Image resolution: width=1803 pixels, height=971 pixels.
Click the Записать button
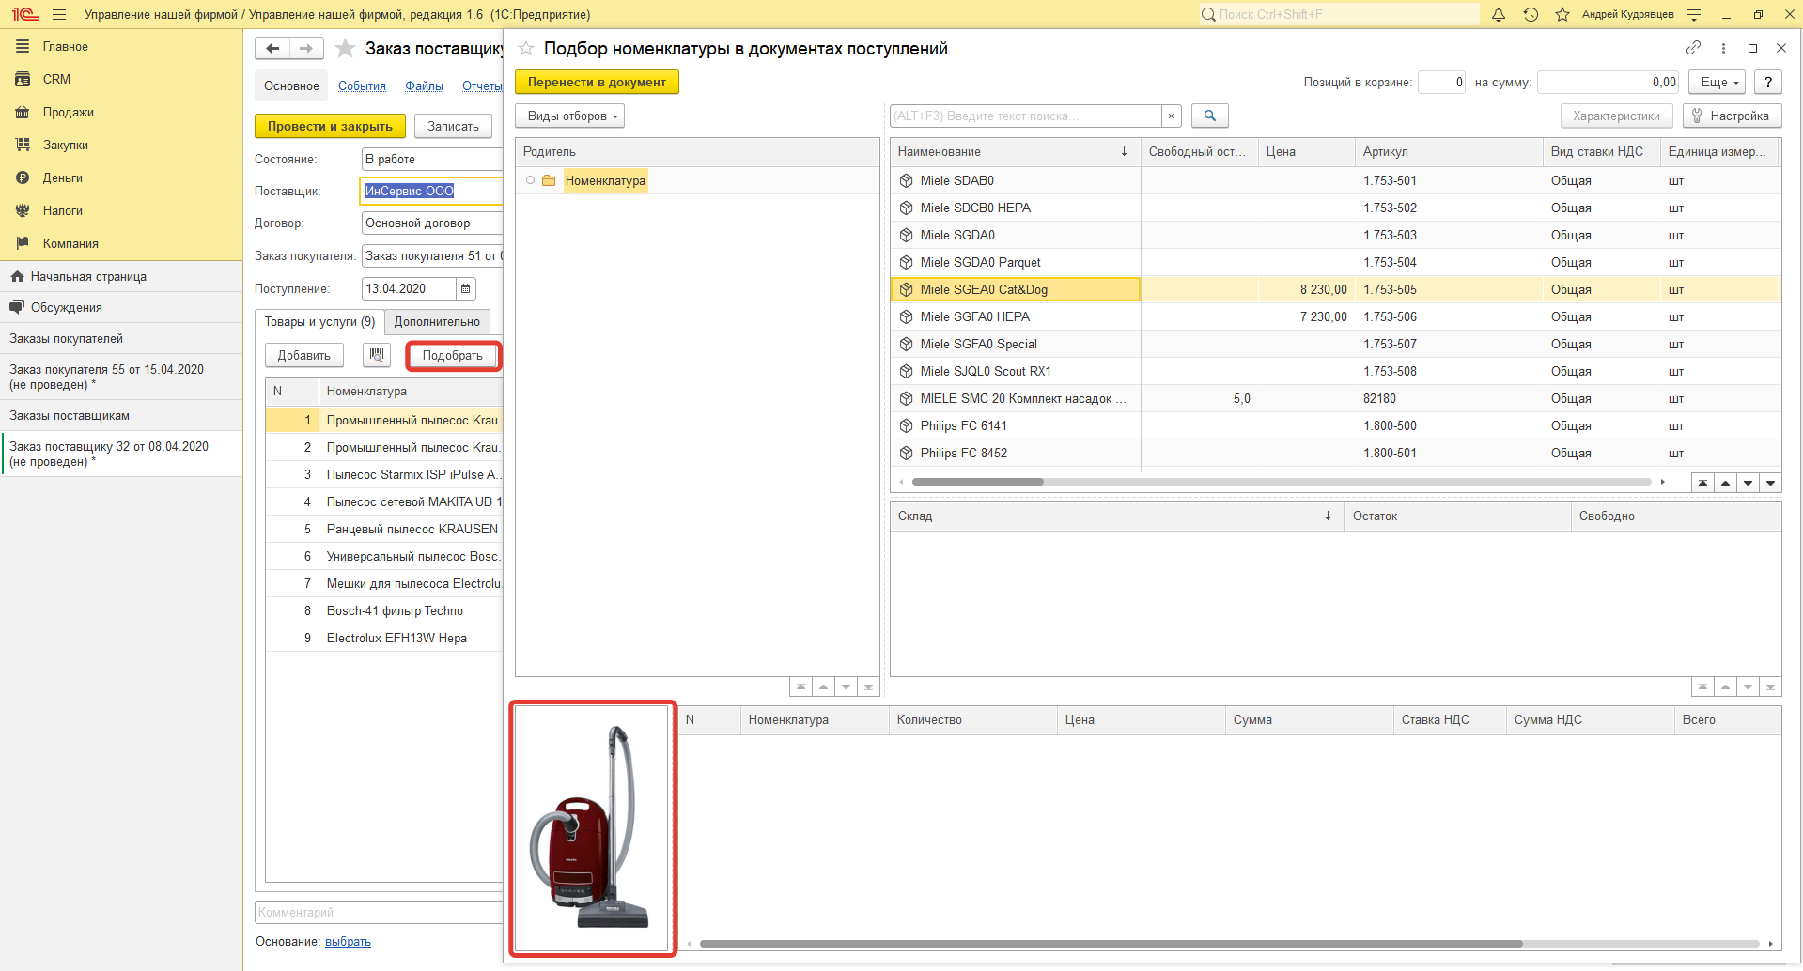[453, 126]
